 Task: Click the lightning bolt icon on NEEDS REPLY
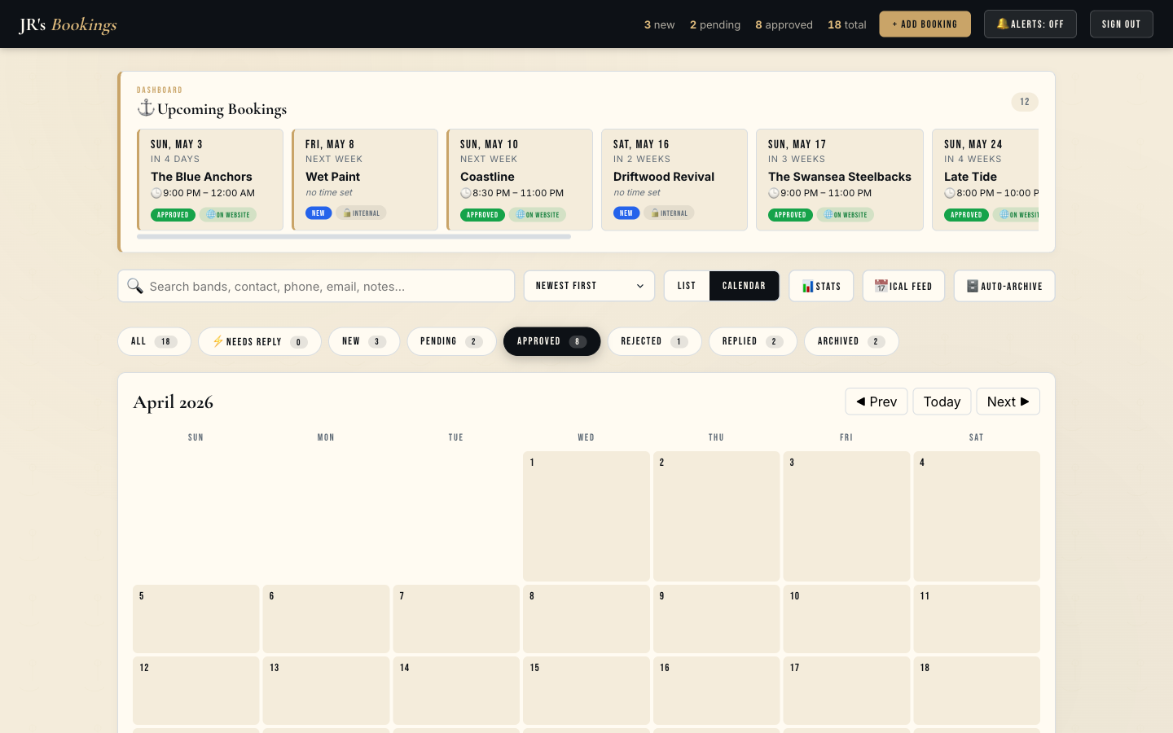pyautogui.click(x=217, y=341)
